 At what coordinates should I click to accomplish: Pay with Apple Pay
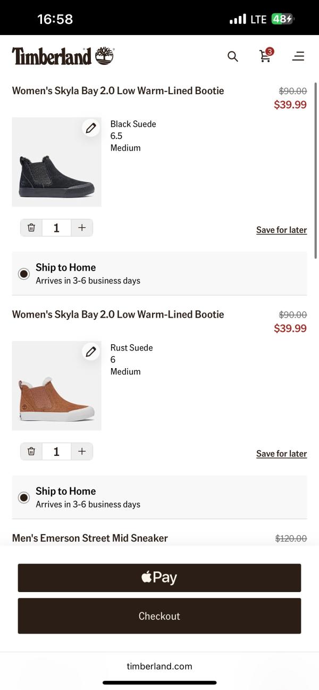[159, 578]
